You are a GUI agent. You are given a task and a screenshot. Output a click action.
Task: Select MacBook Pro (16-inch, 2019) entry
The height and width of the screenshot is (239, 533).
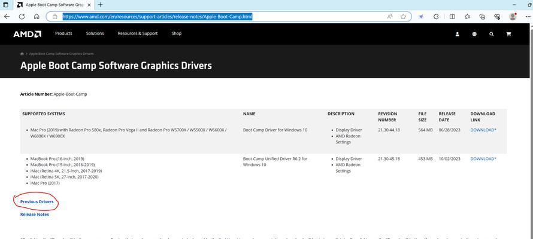click(57, 159)
